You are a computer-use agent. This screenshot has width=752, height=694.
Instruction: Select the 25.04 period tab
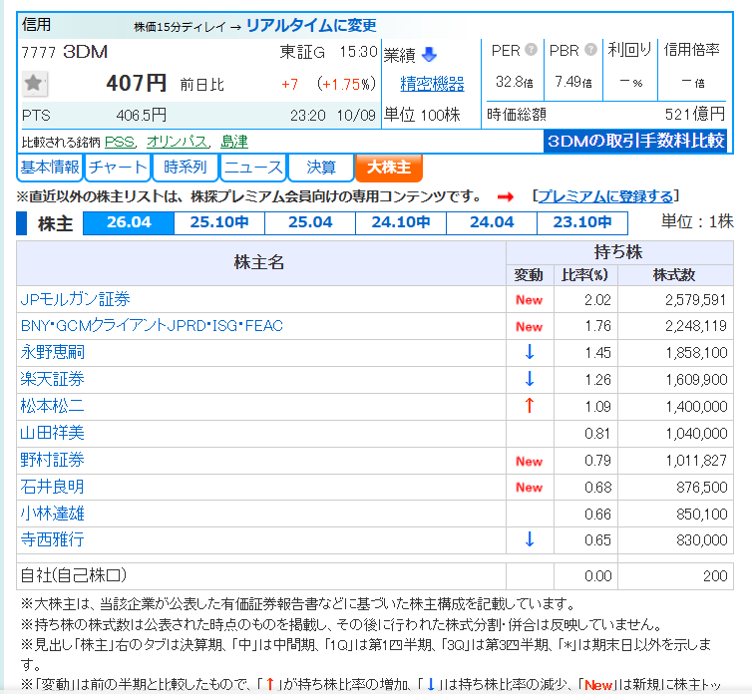(x=310, y=223)
